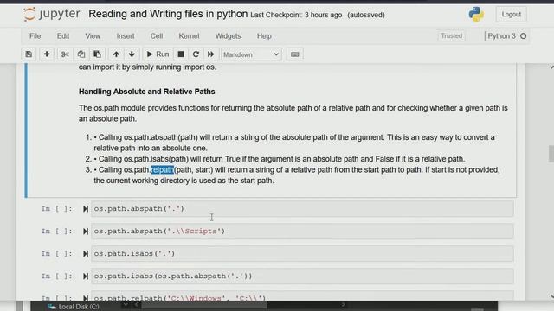Click into the os.path.abspath('.\\Scripts') code cell
Screen dimensions: 554x311
tap(302, 232)
